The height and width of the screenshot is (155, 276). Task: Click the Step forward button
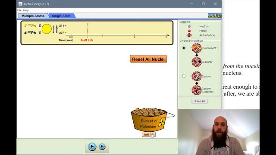[x=102, y=146]
